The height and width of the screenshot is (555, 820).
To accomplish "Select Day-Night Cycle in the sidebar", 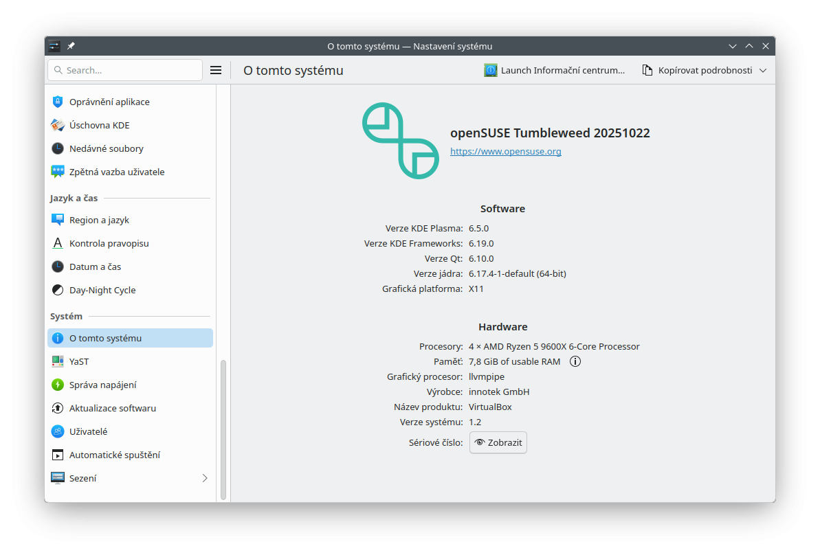I will tap(102, 290).
